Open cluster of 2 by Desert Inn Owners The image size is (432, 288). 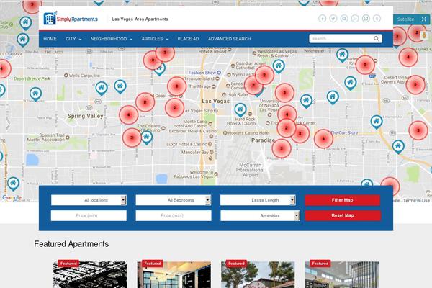click(415, 85)
